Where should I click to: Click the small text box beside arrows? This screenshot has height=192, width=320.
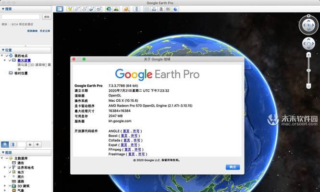pyautogui.click(x=22, y=144)
